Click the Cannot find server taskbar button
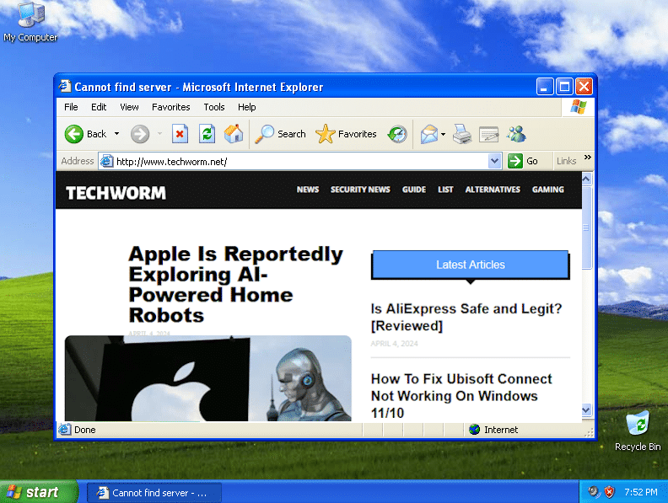Screen dimensions: 668x503 pyautogui.click(x=154, y=493)
